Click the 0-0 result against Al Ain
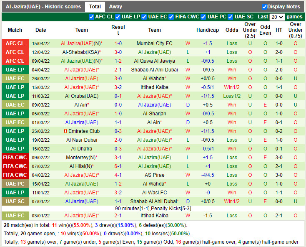 [x=118, y=105]
